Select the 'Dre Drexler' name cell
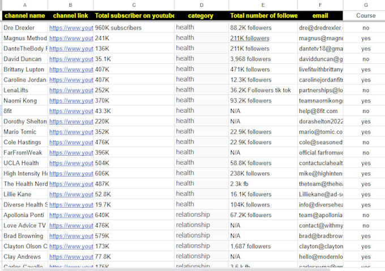Viewport: 385px width, 271px height. coord(25,28)
